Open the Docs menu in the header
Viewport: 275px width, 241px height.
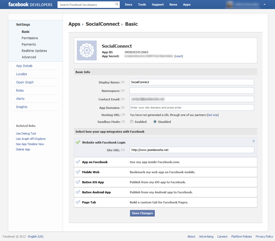pyautogui.click(x=128, y=5)
